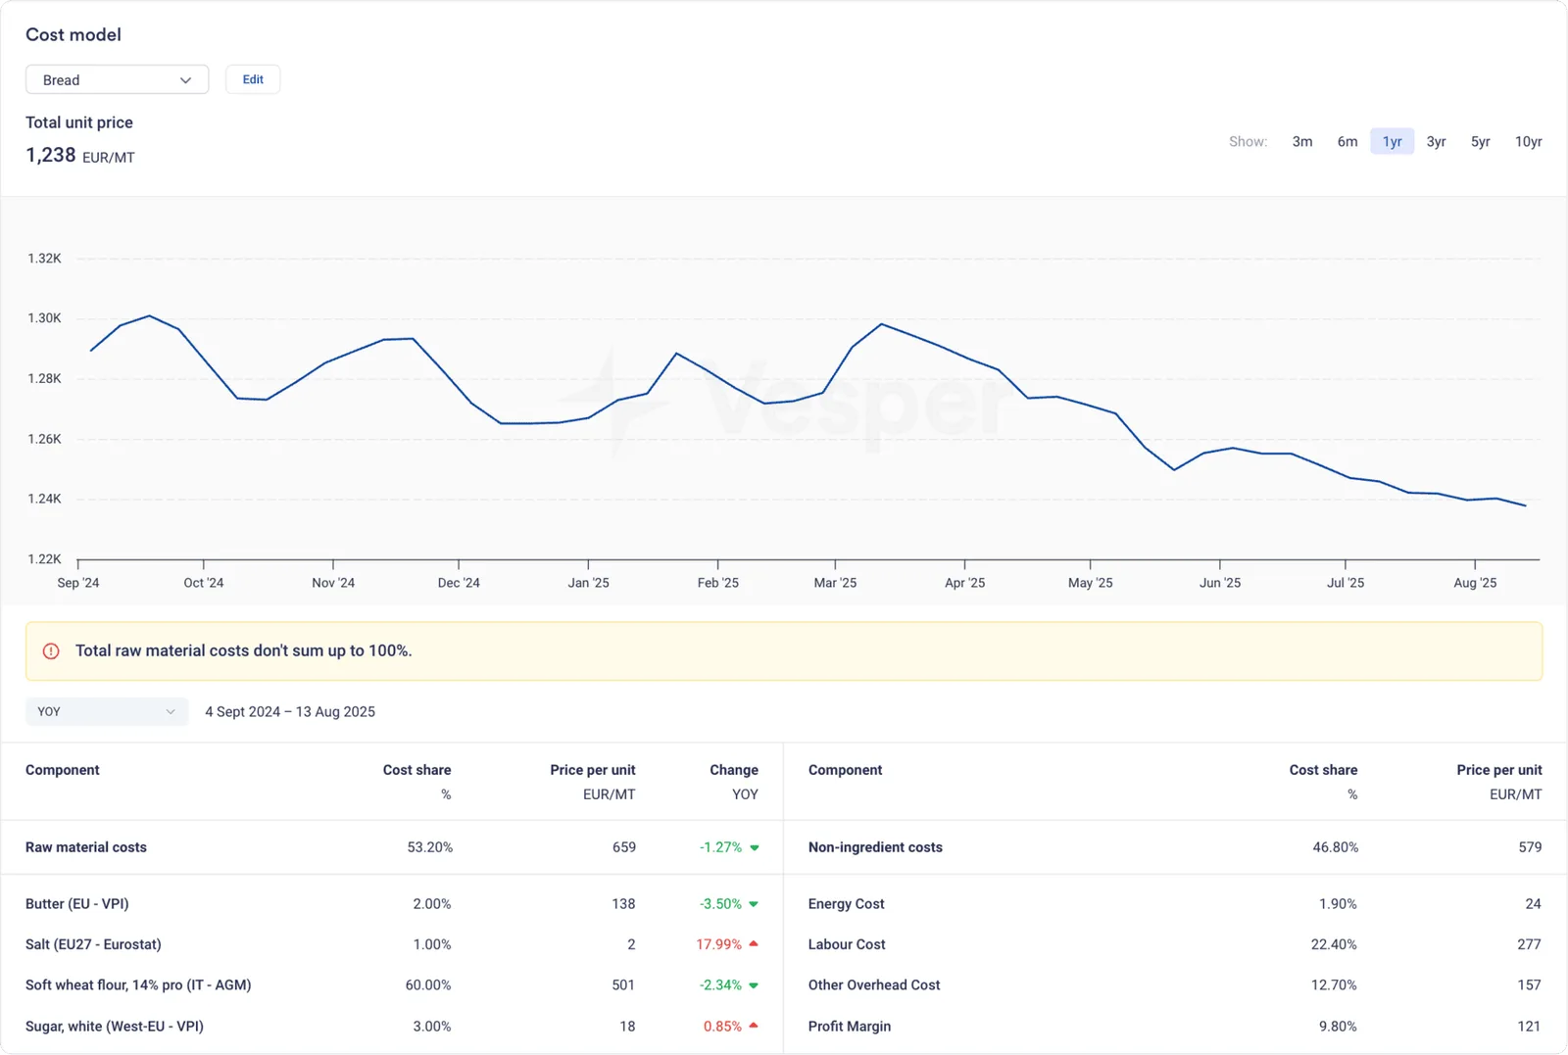The width and height of the screenshot is (1568, 1055).
Task: Switch chart range to 3m
Action: tap(1301, 141)
